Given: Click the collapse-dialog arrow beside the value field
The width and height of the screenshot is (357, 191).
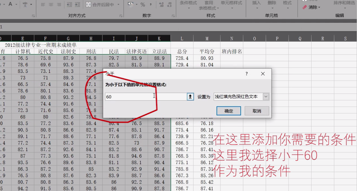Looking at the screenshot, I should tap(190, 96).
